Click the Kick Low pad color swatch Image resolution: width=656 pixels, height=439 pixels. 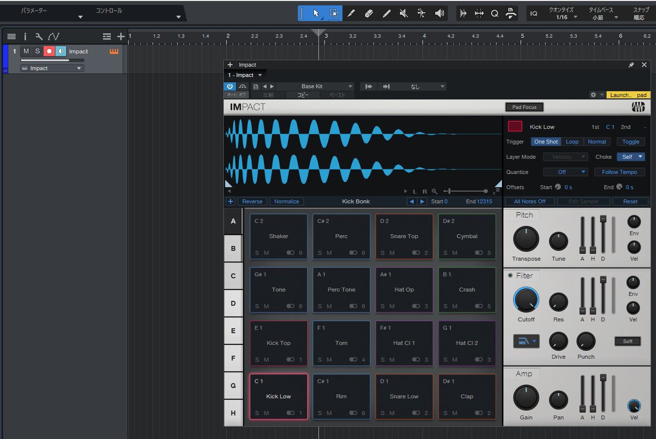(515, 126)
